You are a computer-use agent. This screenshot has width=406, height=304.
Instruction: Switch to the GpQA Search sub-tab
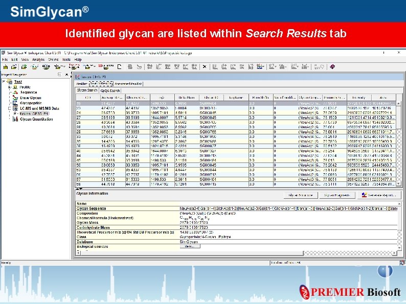[110, 90]
